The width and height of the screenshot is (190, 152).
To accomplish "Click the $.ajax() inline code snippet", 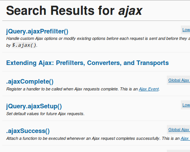I will [24, 45].
